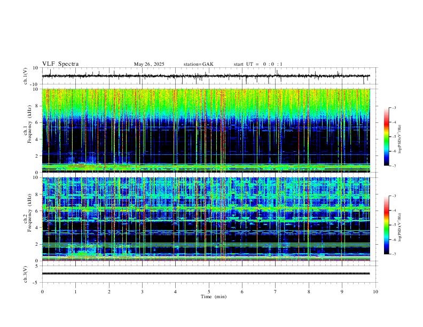Click the "8" tick on ch.1 frequency axis

tap(37, 106)
